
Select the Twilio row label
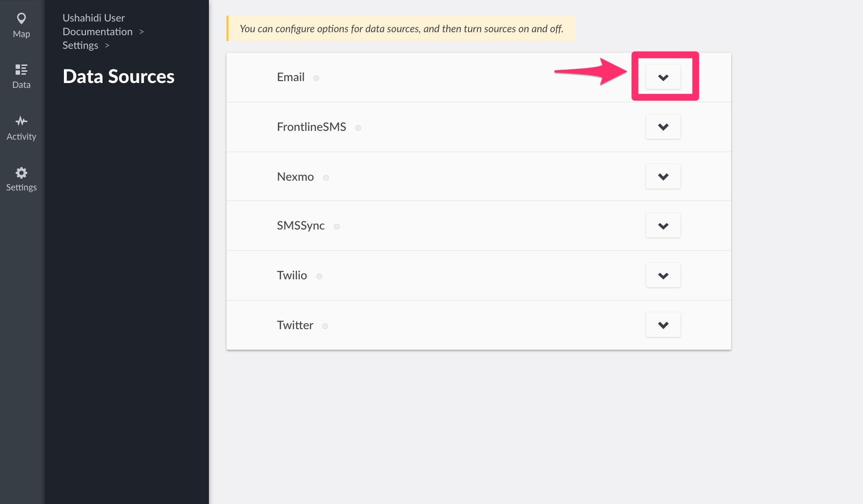292,275
